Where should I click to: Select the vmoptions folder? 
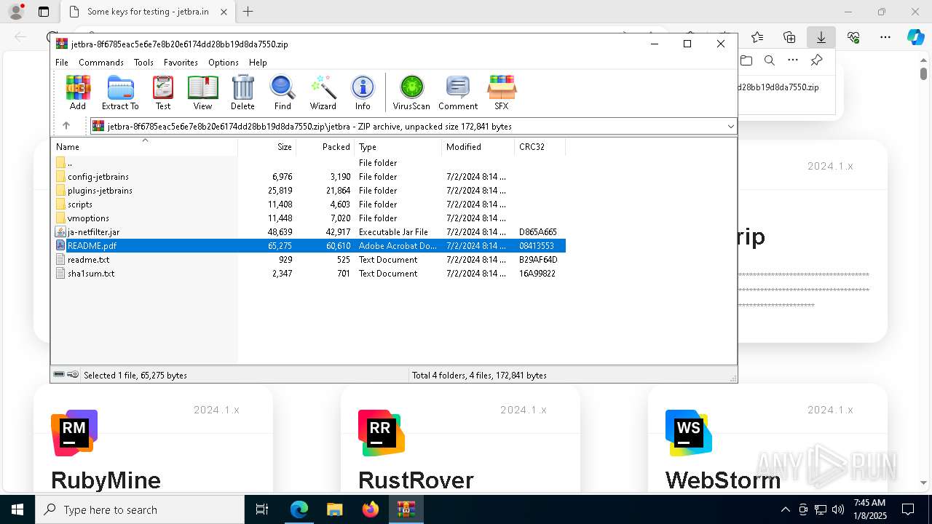[309, 218]
